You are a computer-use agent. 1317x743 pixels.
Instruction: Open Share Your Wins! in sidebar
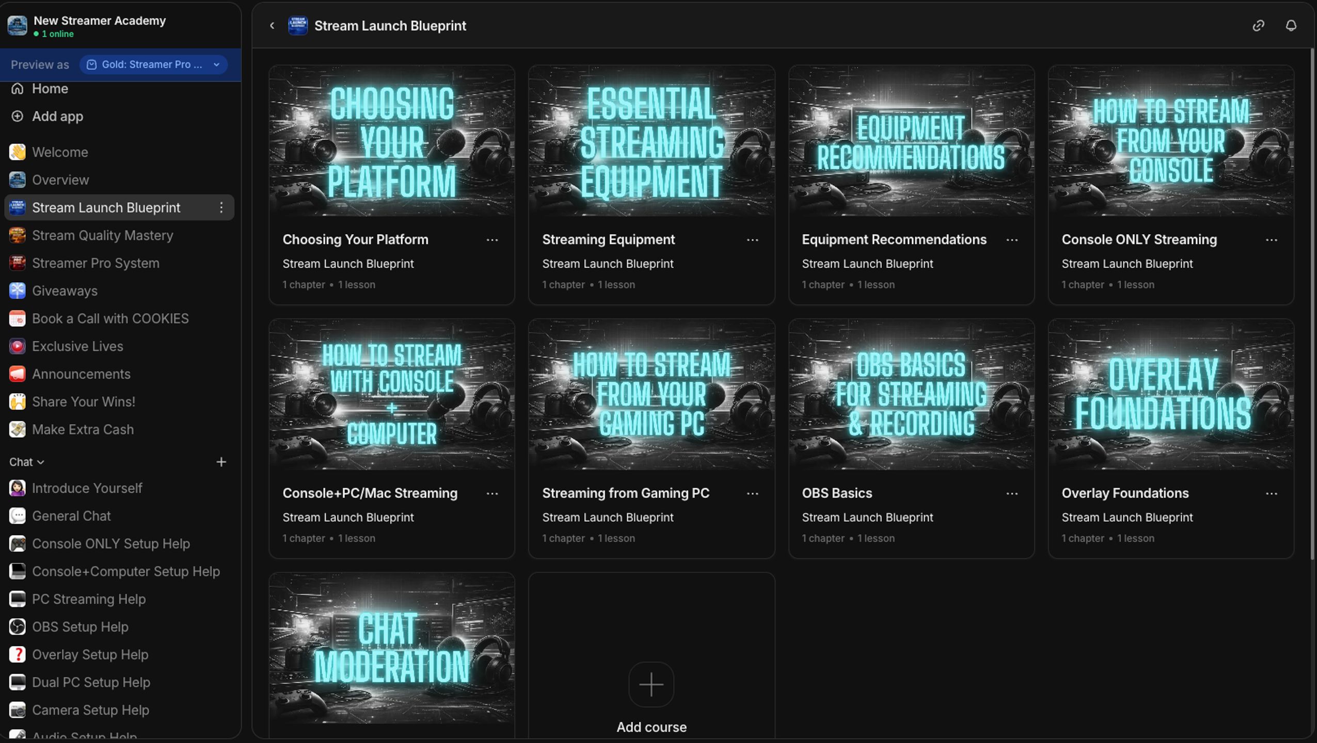click(x=119, y=402)
